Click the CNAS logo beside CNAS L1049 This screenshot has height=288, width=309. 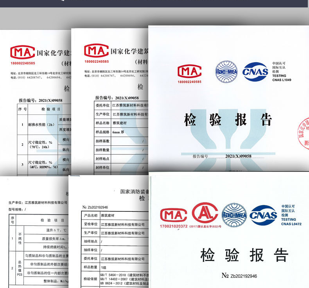coord(255,72)
